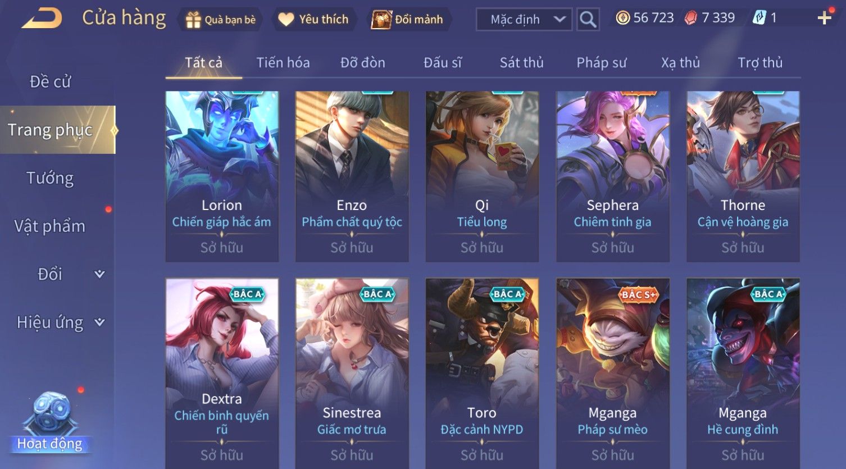The height and width of the screenshot is (469, 846).
Task: Open Sinestrea Giấc mơ trưa skin card
Action: click(x=352, y=373)
